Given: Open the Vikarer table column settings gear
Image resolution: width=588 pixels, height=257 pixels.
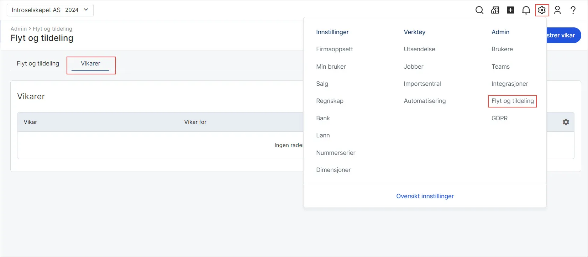Looking at the screenshot, I should 566,122.
